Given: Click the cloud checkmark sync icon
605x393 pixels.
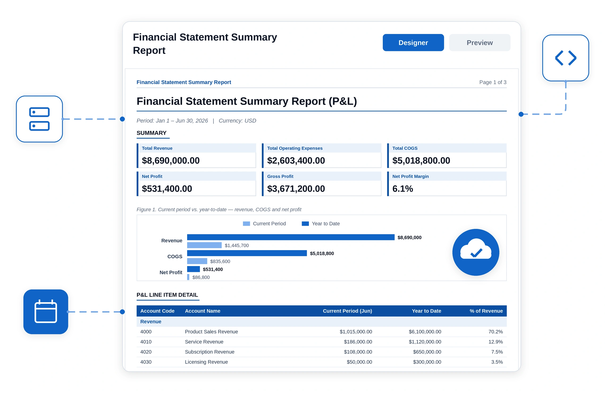Looking at the screenshot, I should click(x=476, y=252).
